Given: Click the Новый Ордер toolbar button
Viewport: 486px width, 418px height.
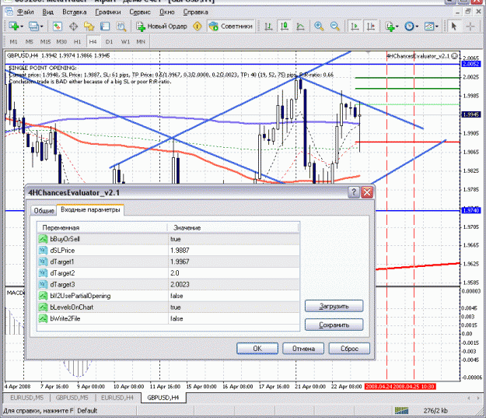Looking at the screenshot, I should tap(162, 26).
